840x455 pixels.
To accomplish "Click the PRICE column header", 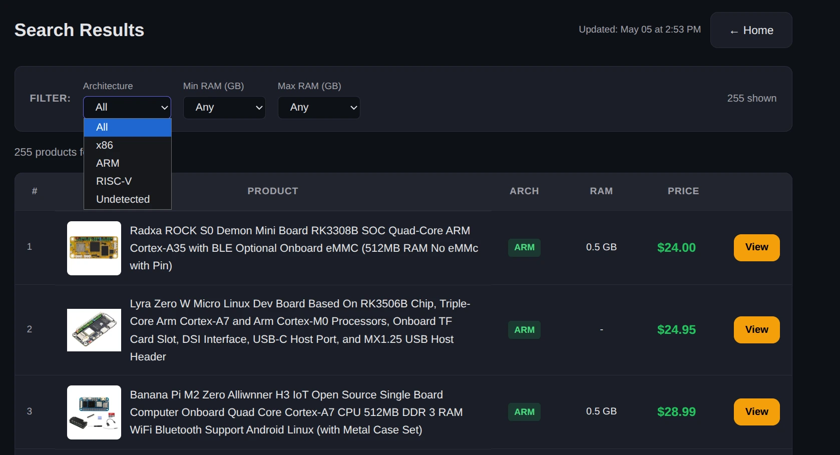I will click(x=683, y=191).
